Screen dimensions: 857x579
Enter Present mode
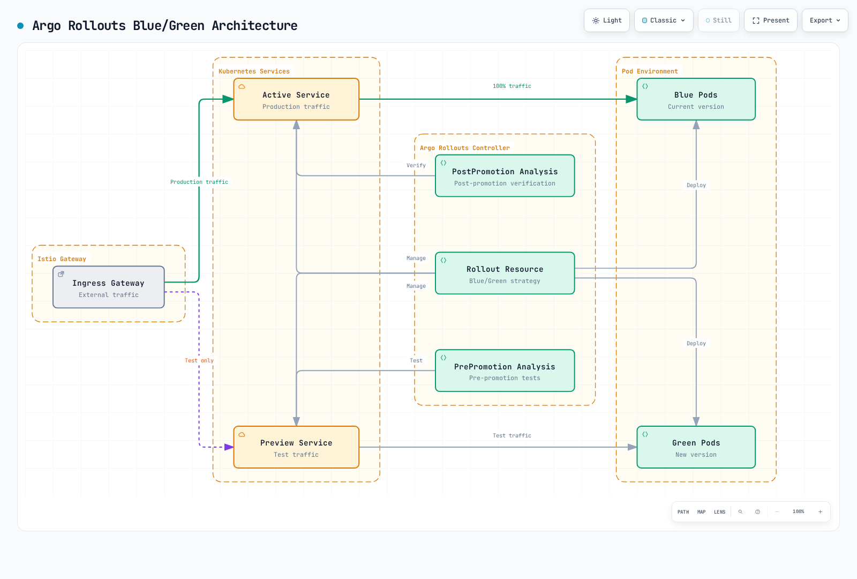pos(771,20)
